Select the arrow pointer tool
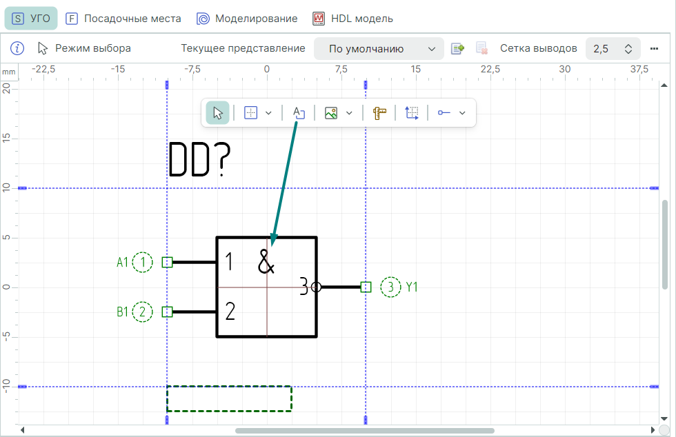This screenshot has height=437, width=676. 218,113
